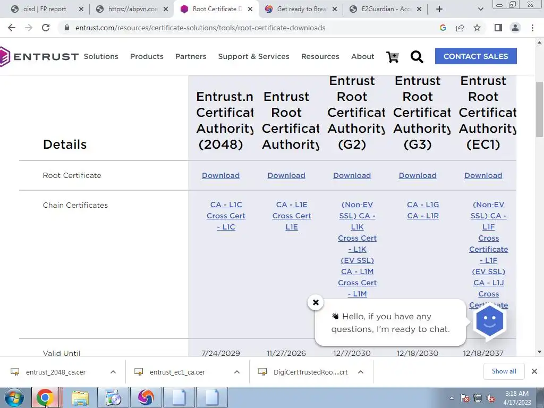The height and width of the screenshot is (408, 544).
Task: Expand the tab search chevron
Action: click(x=480, y=9)
